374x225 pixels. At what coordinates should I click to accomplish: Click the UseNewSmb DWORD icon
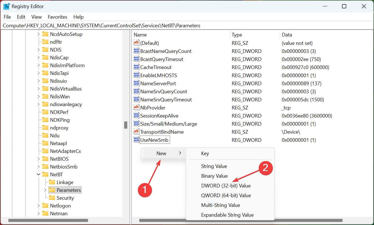pos(136,140)
